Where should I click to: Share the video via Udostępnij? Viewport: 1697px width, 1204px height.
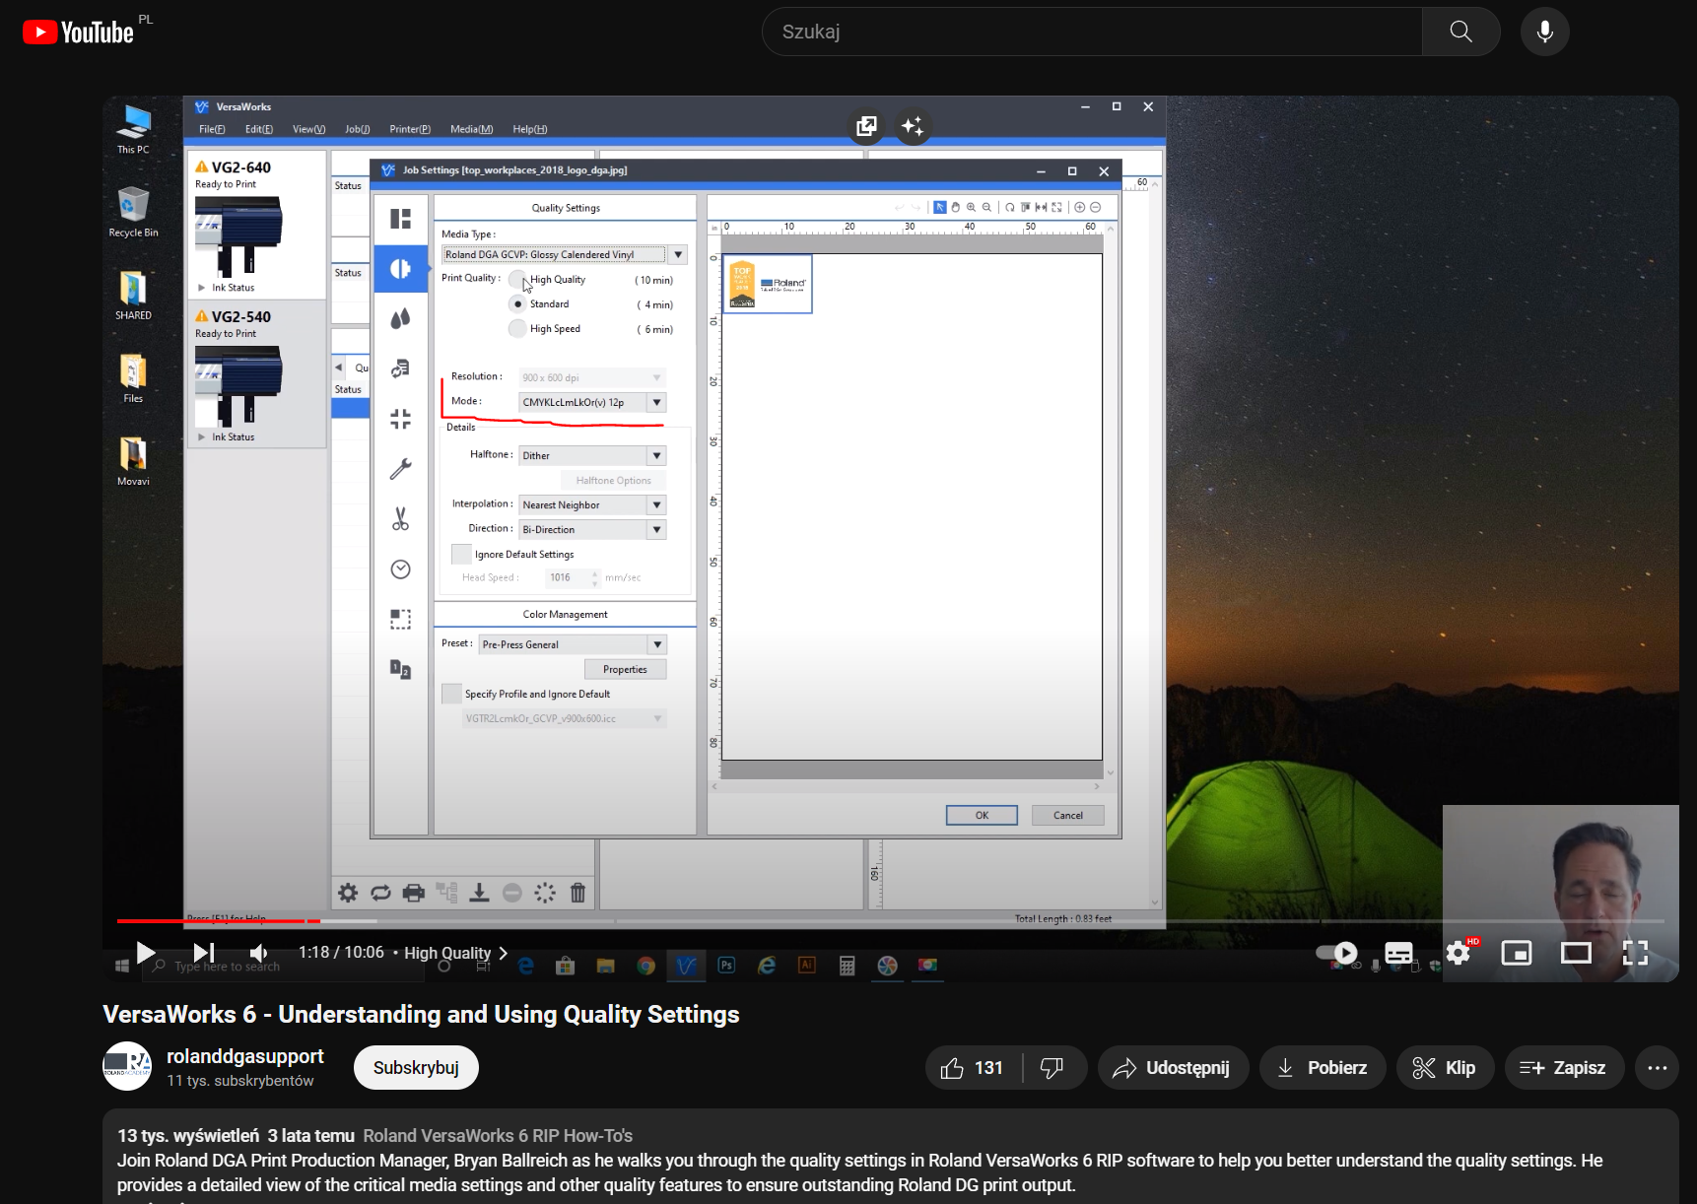[1173, 1068]
